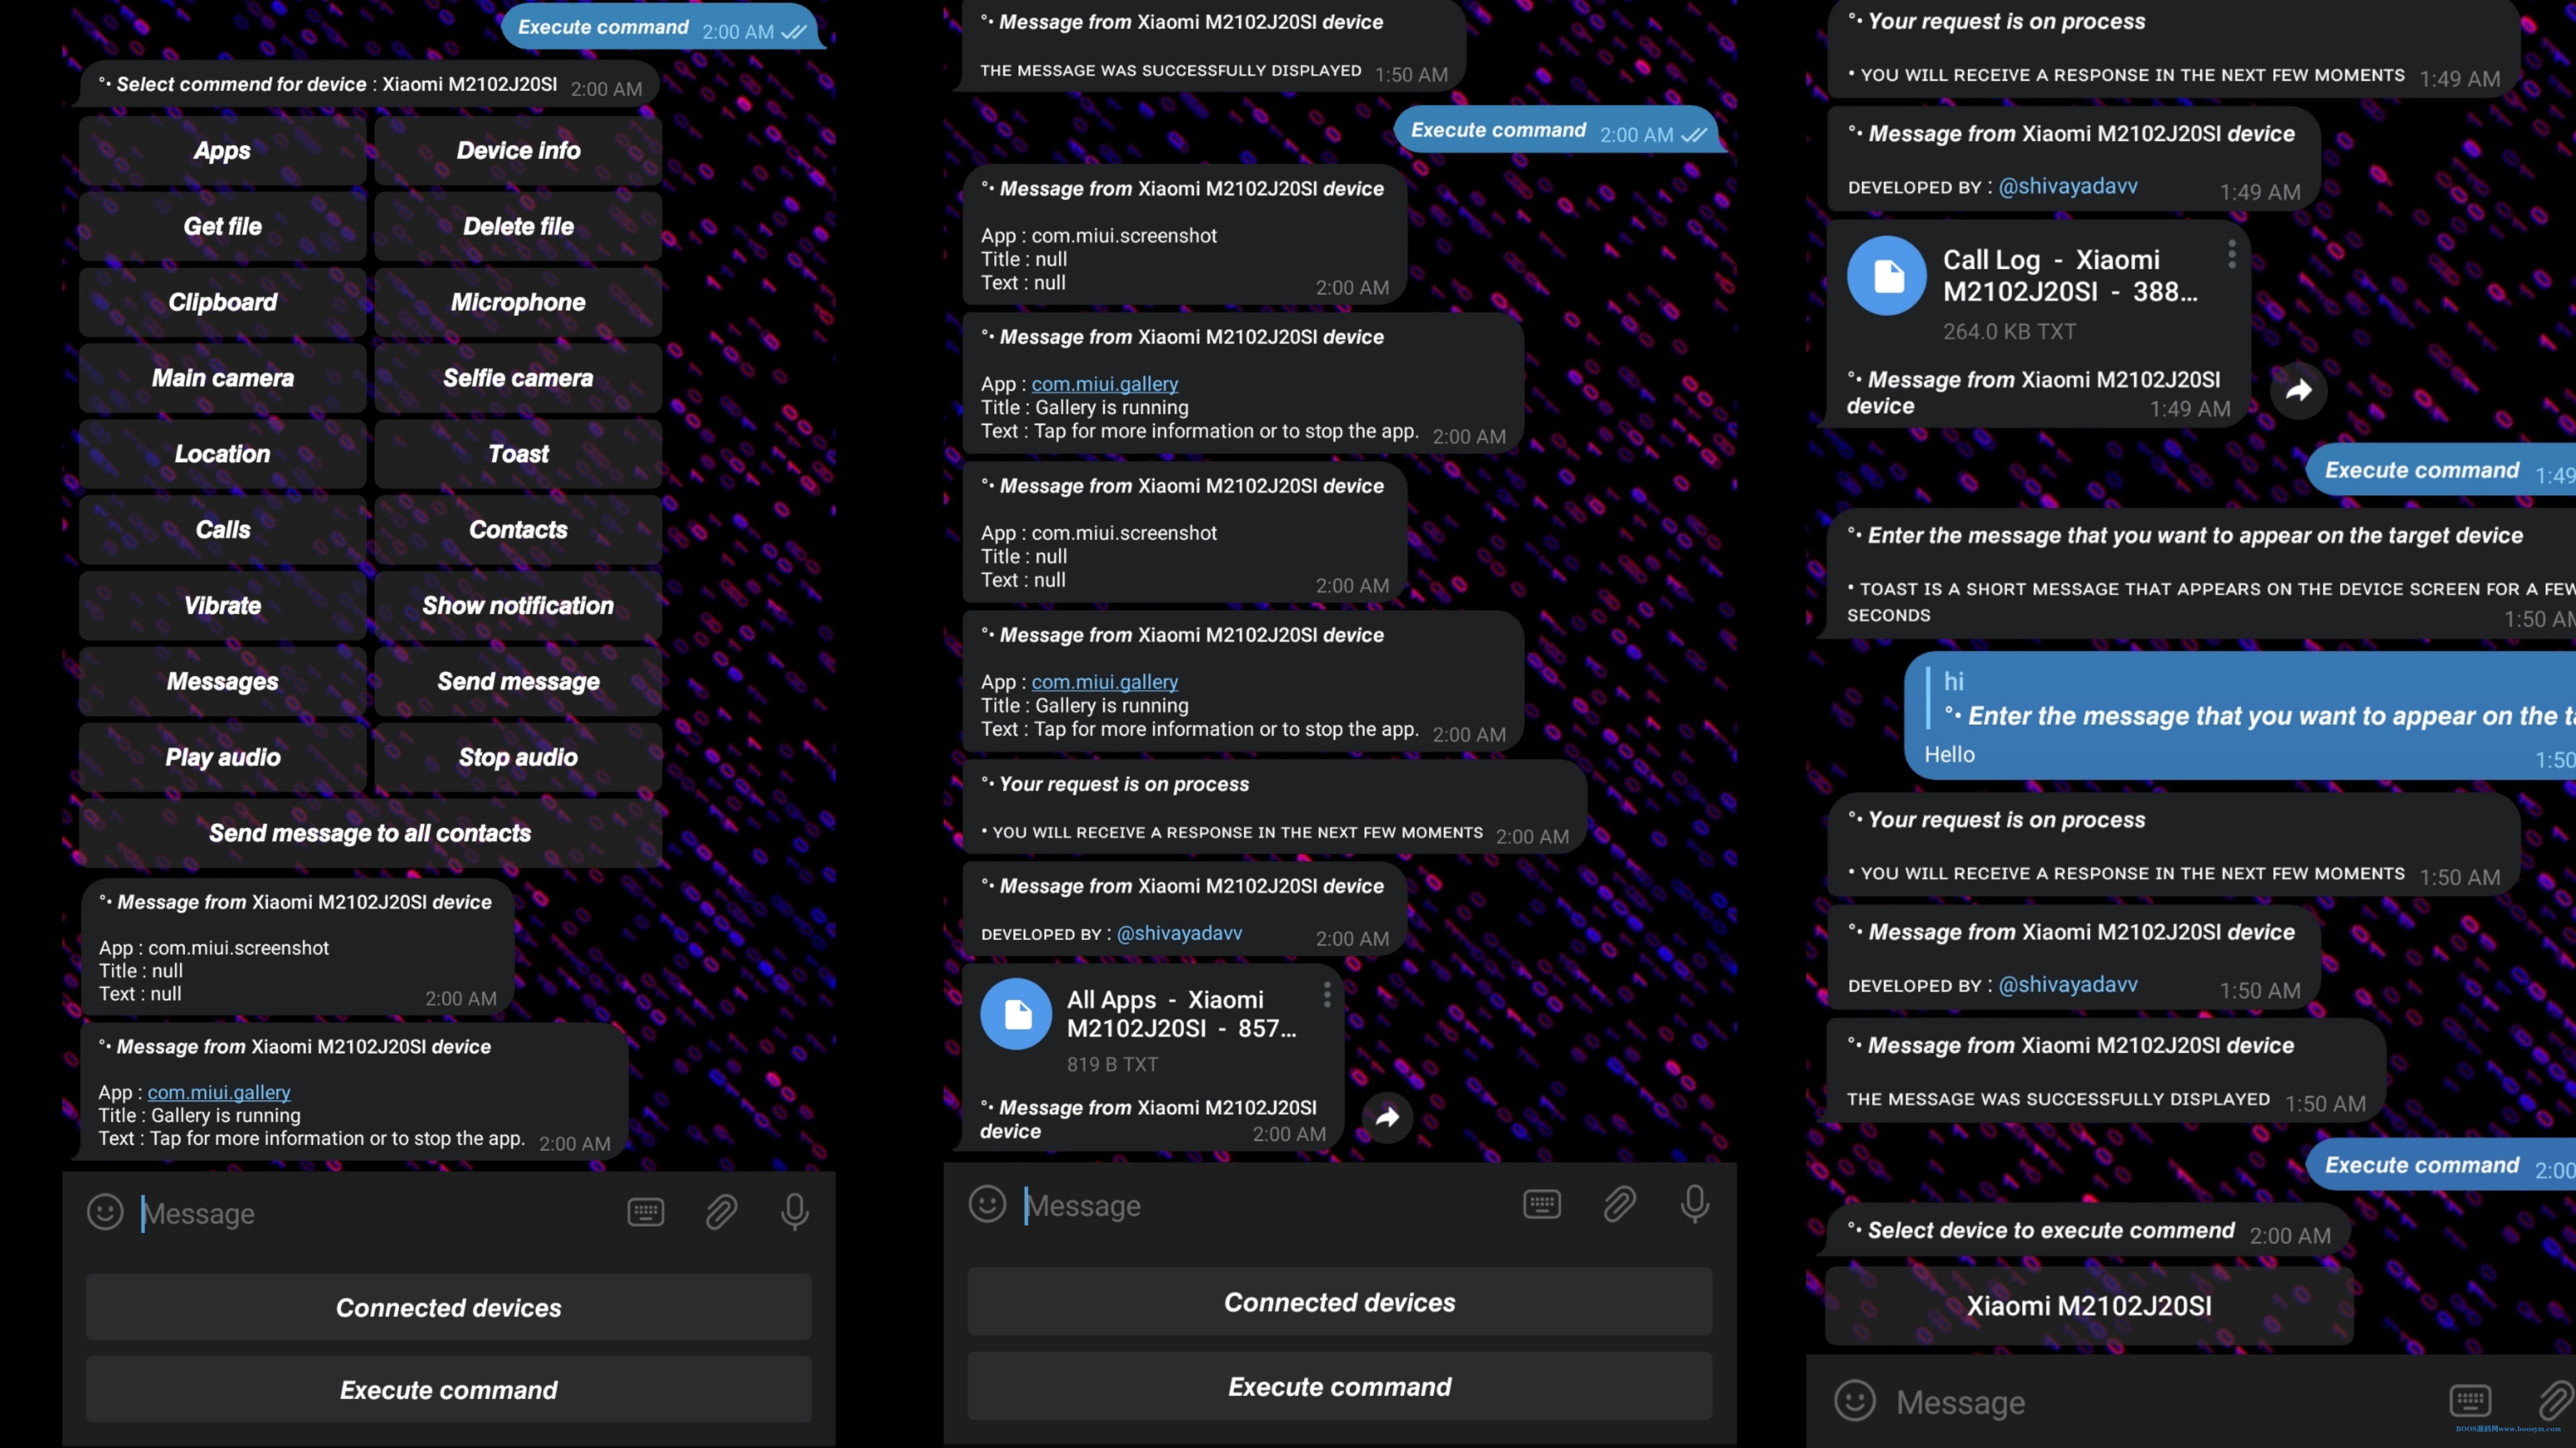Click Execute command button
This screenshot has width=2576, height=1448.
click(x=448, y=1388)
